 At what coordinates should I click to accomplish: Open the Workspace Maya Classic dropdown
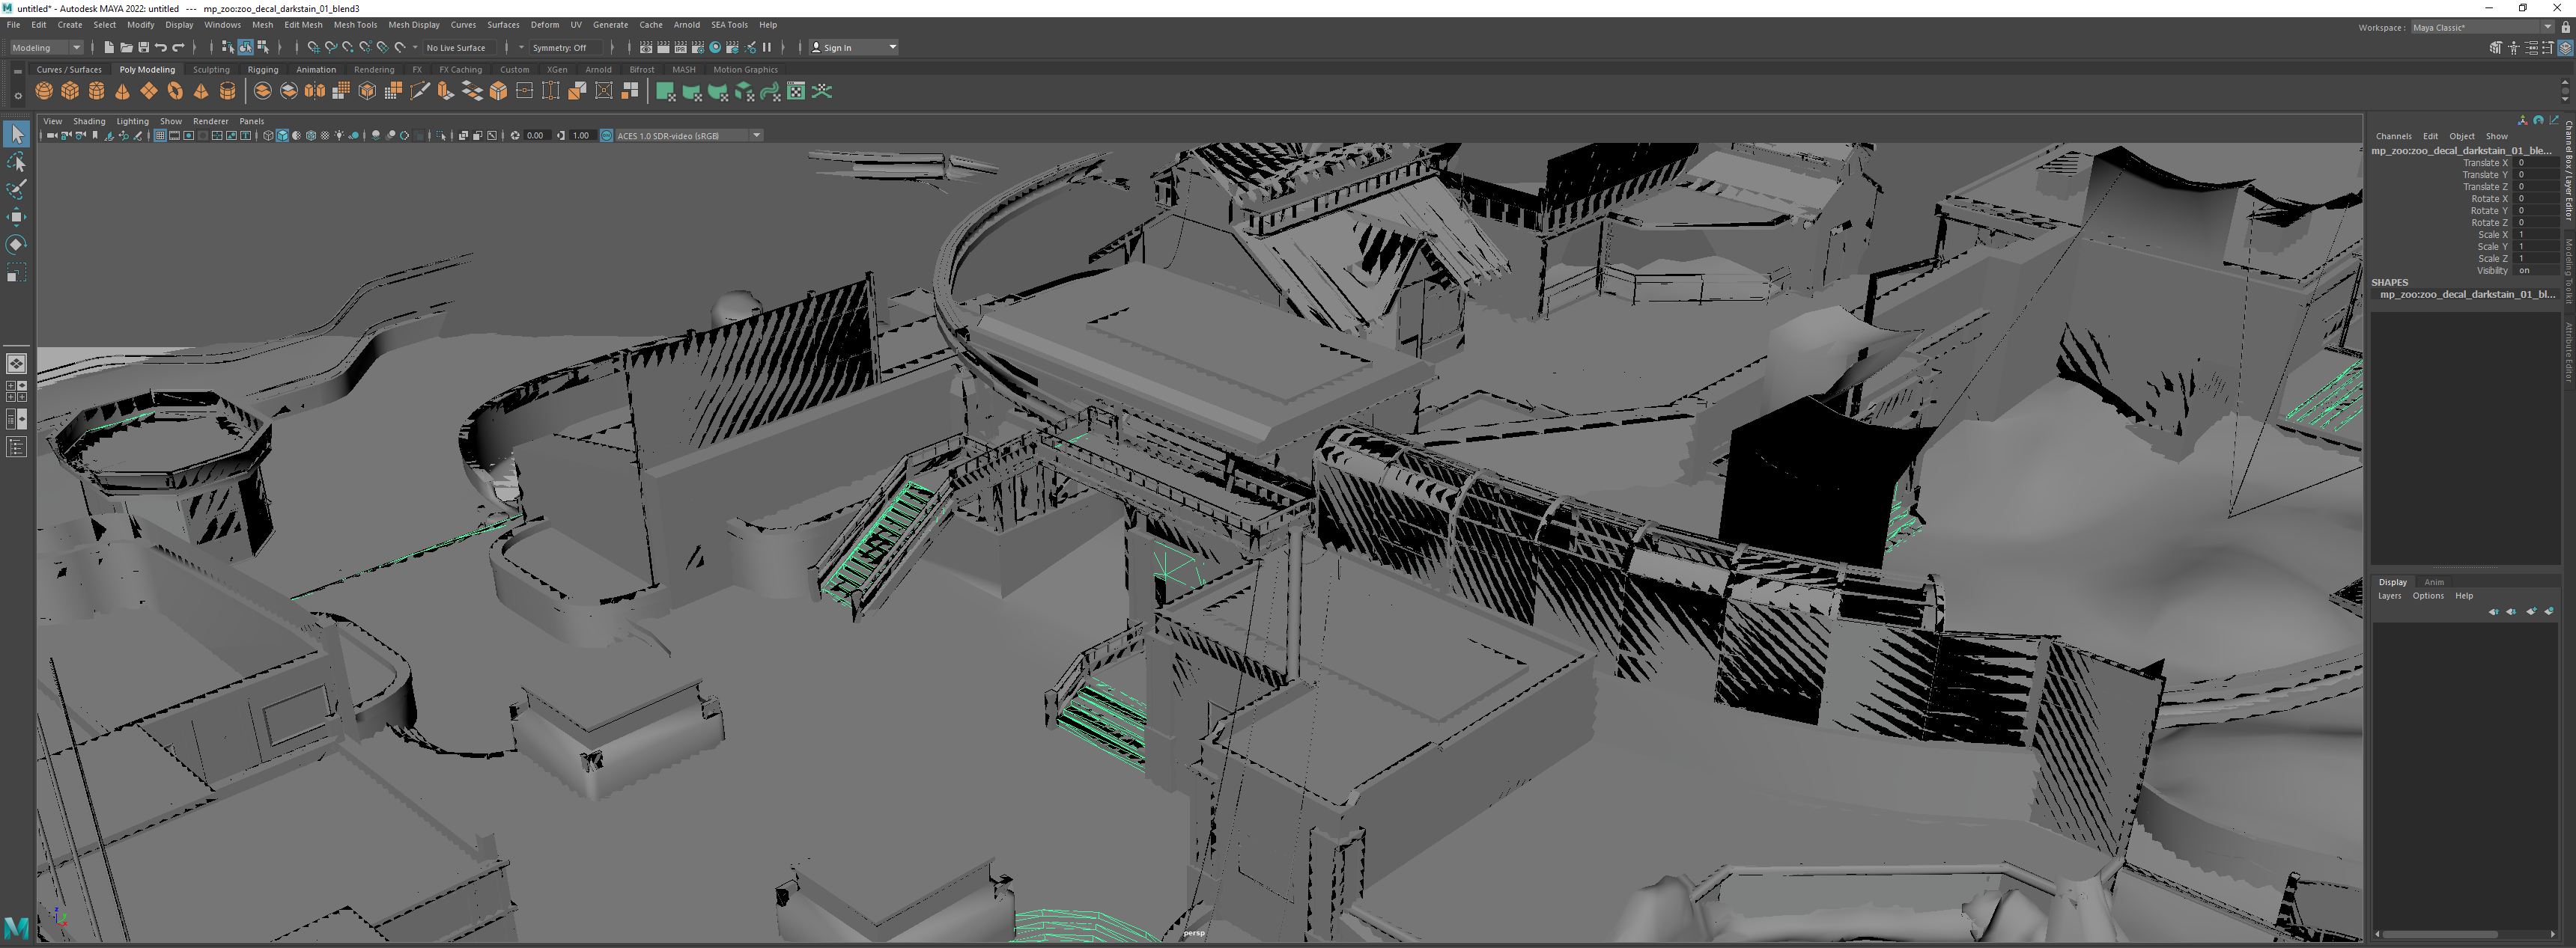pos(2483,27)
